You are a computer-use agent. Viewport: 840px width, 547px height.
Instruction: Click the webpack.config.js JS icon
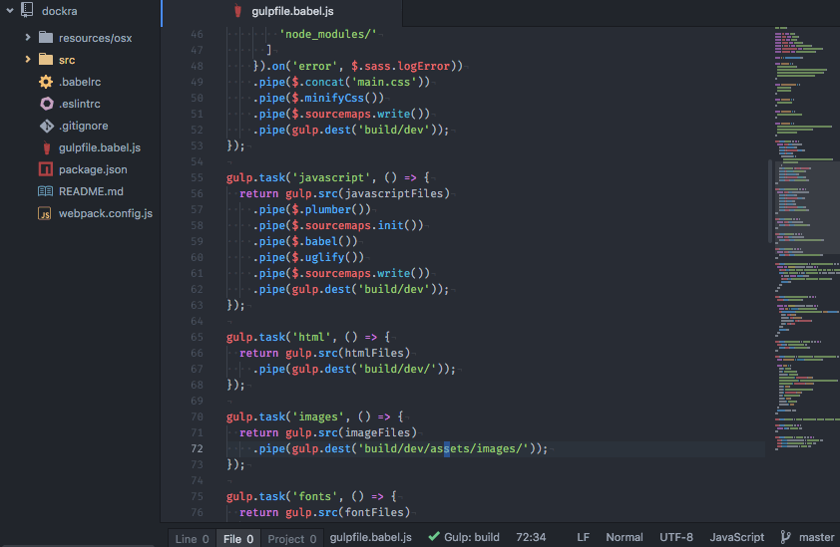pos(45,213)
